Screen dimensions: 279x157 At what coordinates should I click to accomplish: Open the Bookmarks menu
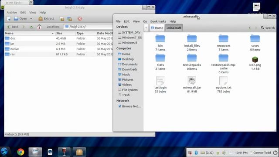[158, 21]
